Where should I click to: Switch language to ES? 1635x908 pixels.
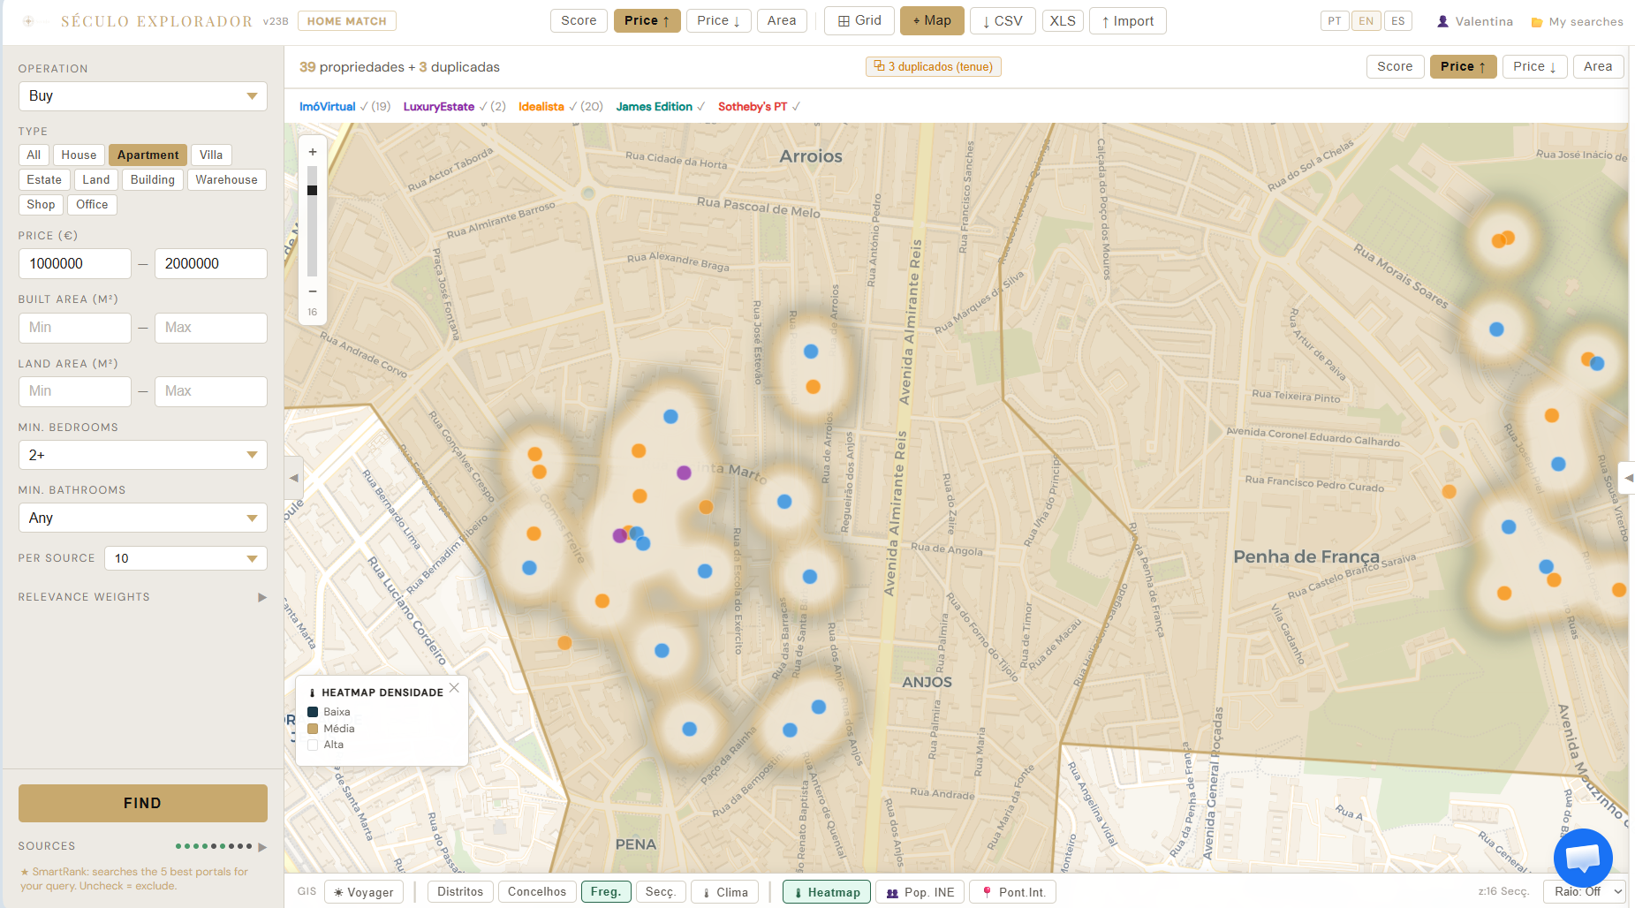pyautogui.click(x=1398, y=21)
